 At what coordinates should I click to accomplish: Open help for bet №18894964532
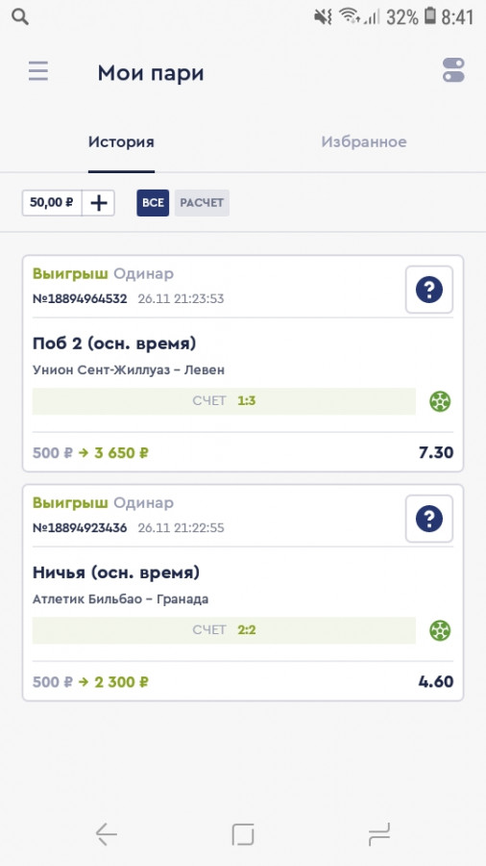429,290
